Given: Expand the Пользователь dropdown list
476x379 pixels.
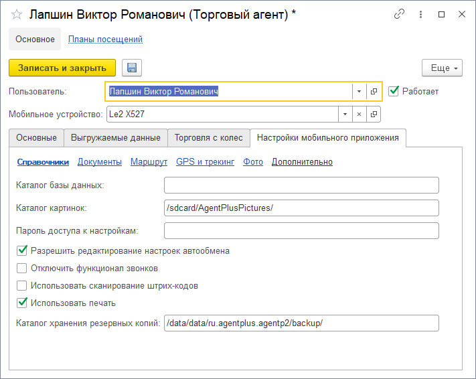Looking at the screenshot, I should [x=359, y=91].
